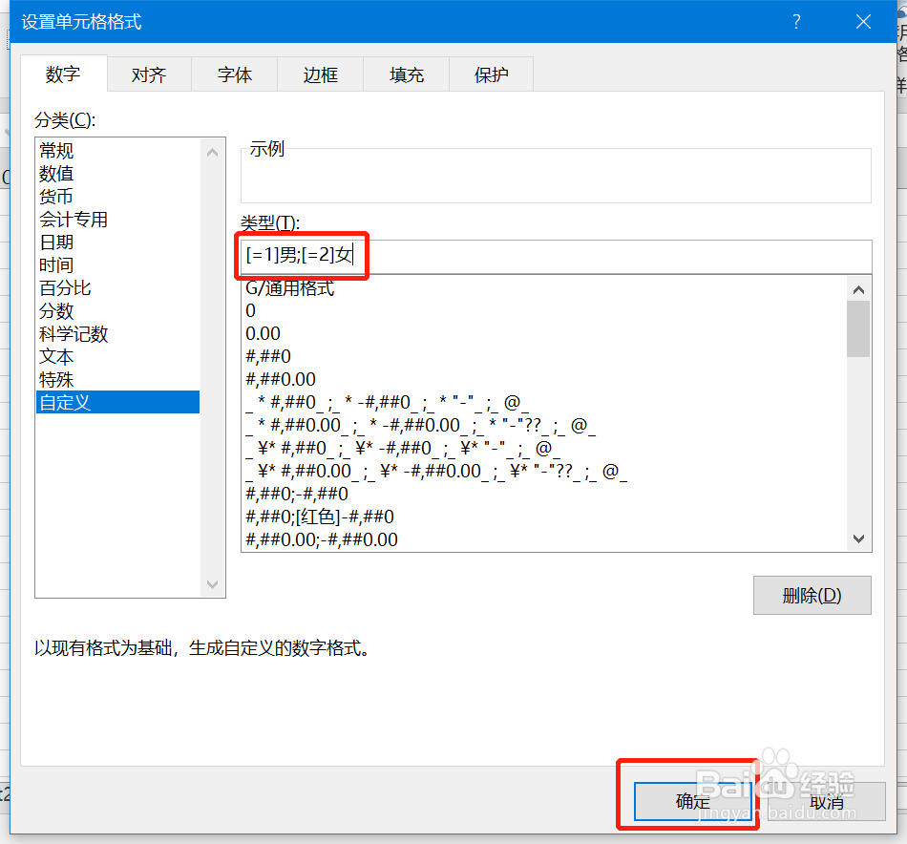Click inside the 类型 input field
The height and width of the screenshot is (844, 907).
[x=554, y=256]
